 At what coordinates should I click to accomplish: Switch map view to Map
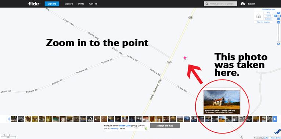coord(268,13)
